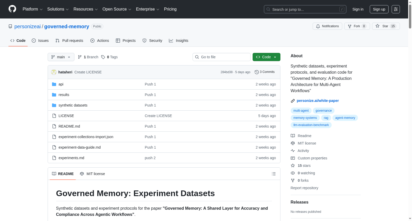
Task: Open the experiments.md file
Action: 71,158
